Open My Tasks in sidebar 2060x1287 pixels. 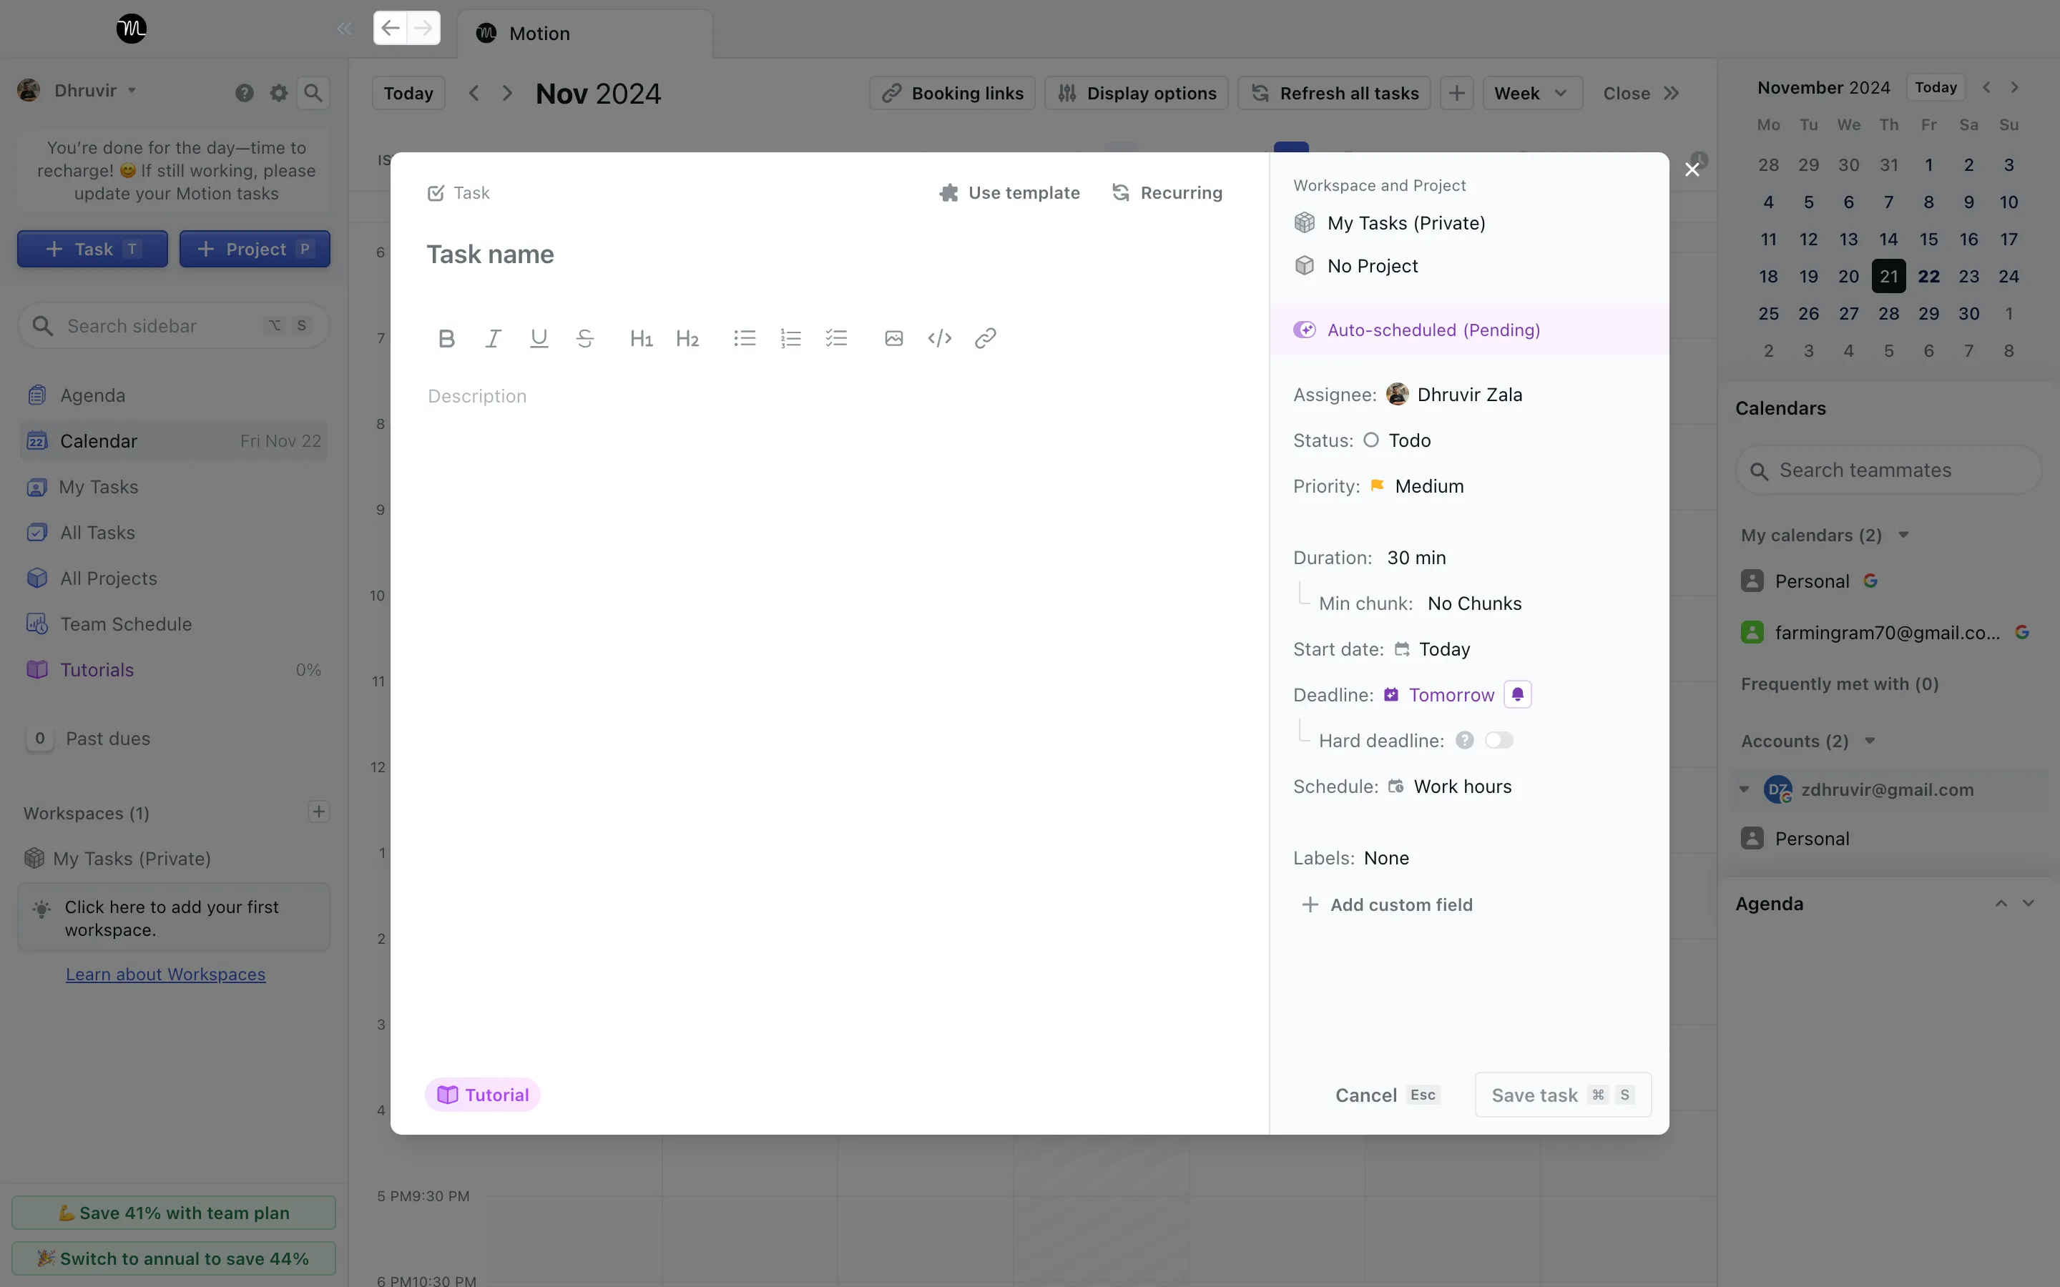tap(173, 487)
